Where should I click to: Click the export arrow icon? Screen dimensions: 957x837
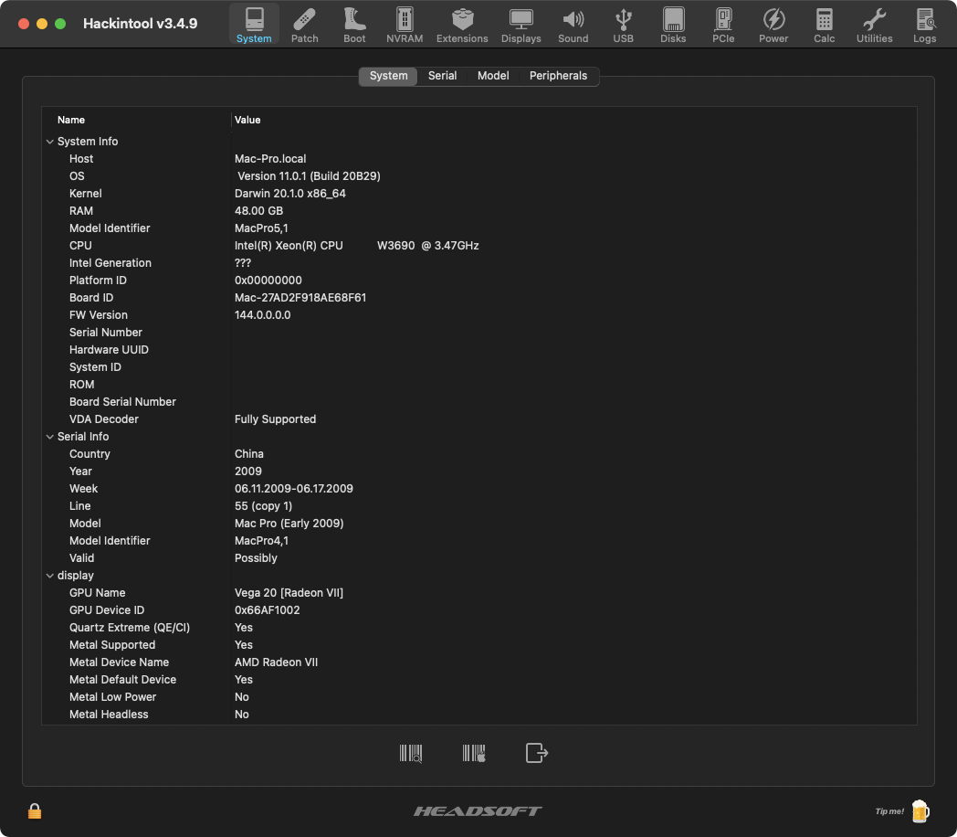point(537,753)
